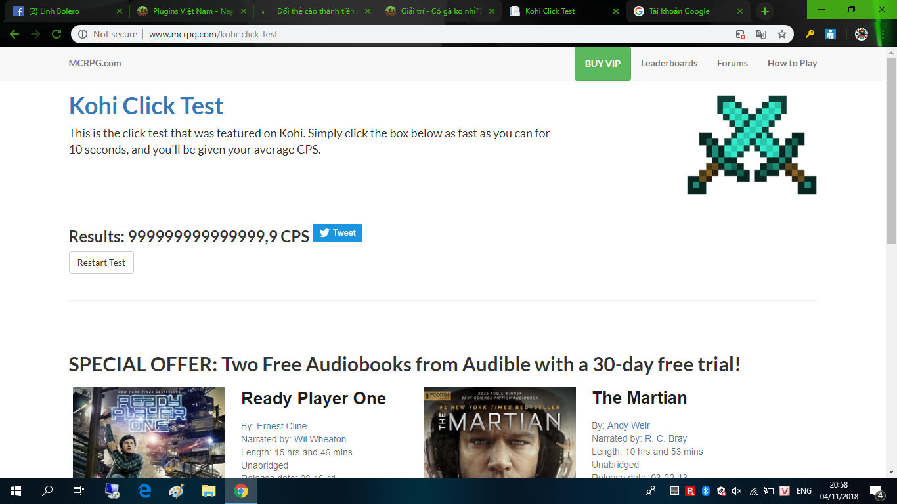Open the Chrome profile avatar

point(862,34)
